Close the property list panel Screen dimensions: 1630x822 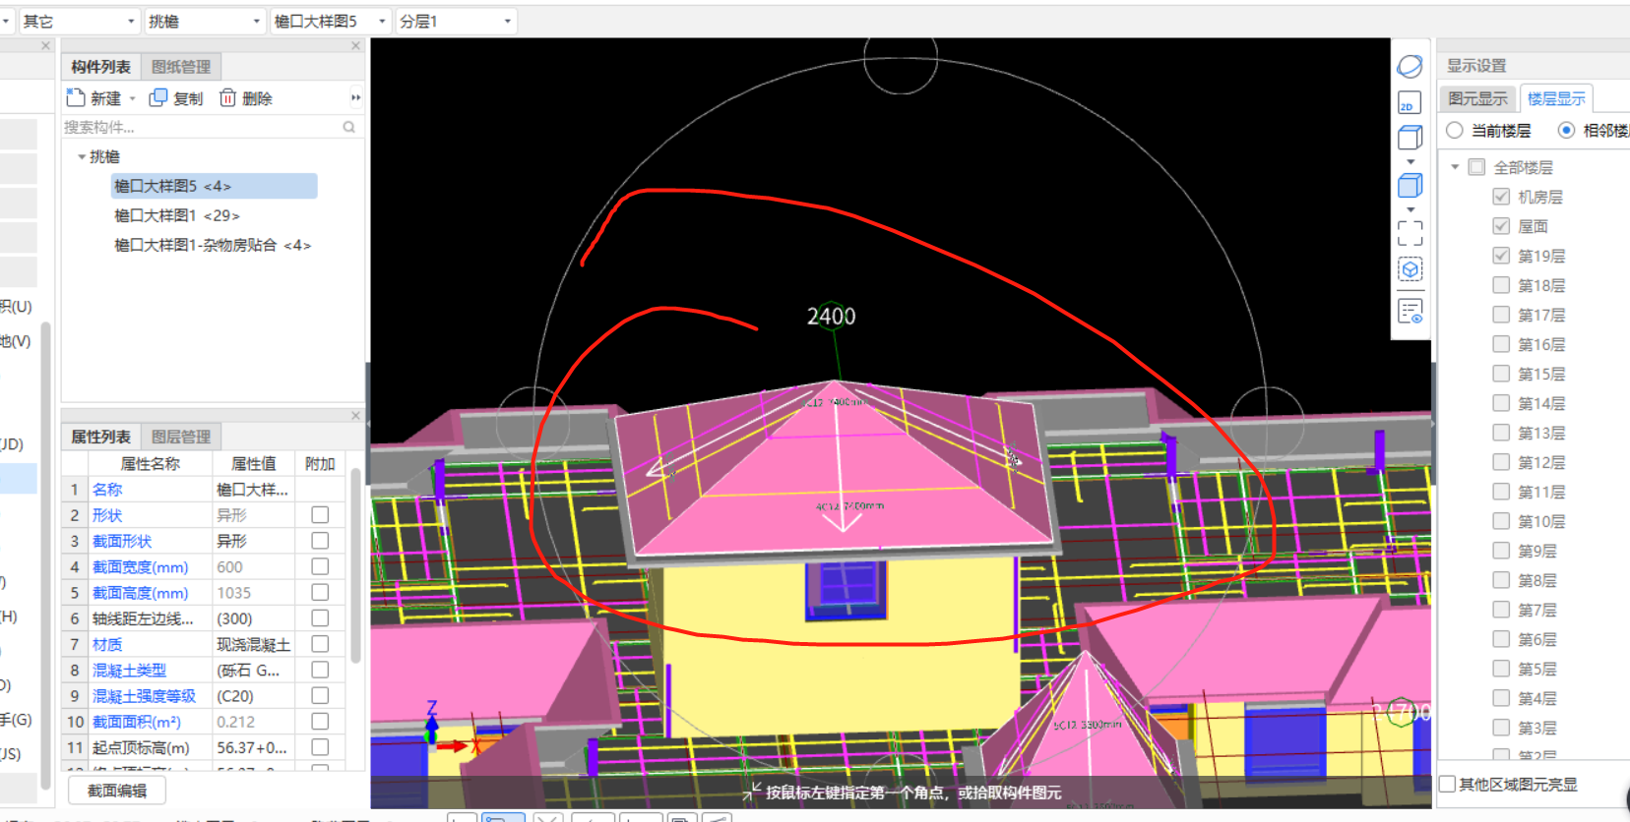[x=355, y=416]
